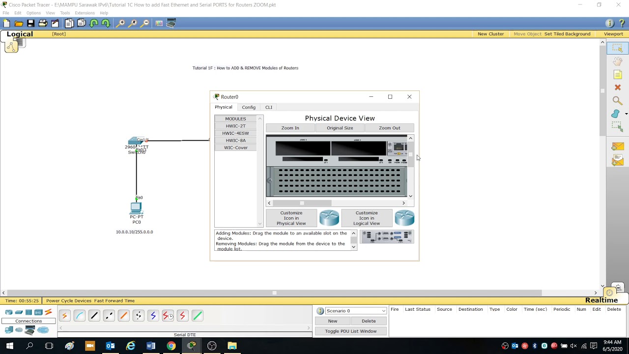Open the File menu
This screenshot has height=354, width=629.
[x=6, y=13]
